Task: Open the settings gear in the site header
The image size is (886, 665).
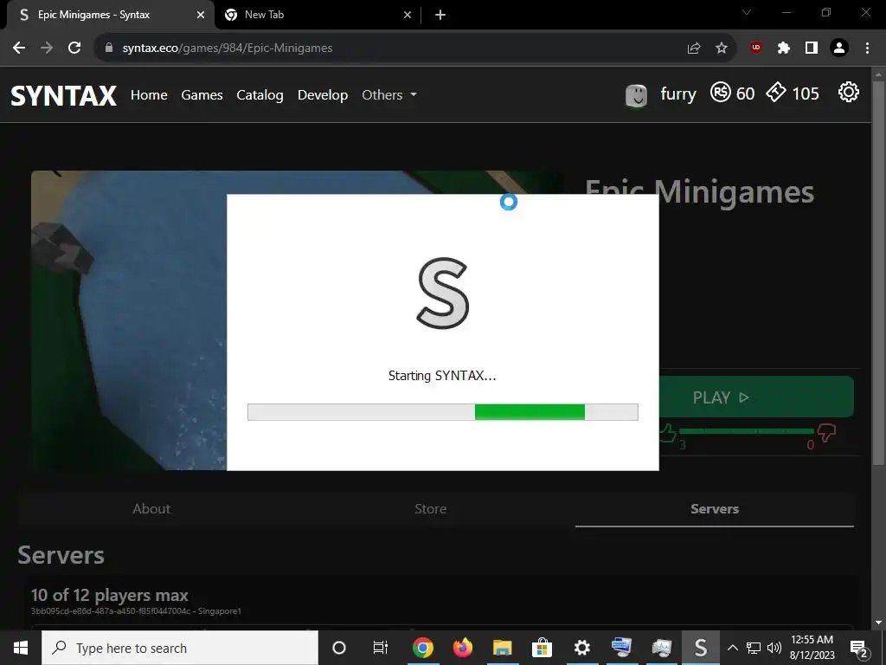Action: 848,92
